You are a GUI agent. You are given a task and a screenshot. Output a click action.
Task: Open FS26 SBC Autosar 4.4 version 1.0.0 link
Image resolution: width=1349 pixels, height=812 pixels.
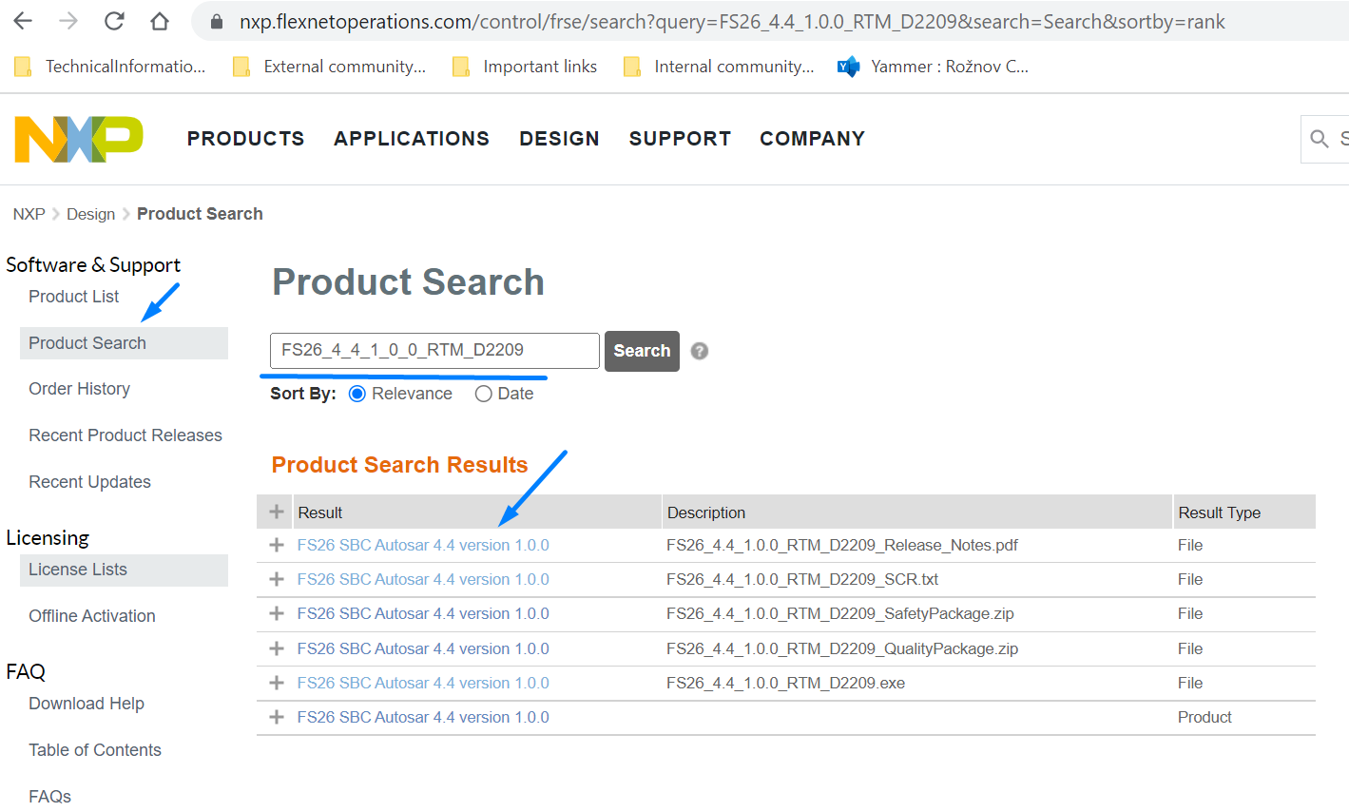(x=422, y=545)
